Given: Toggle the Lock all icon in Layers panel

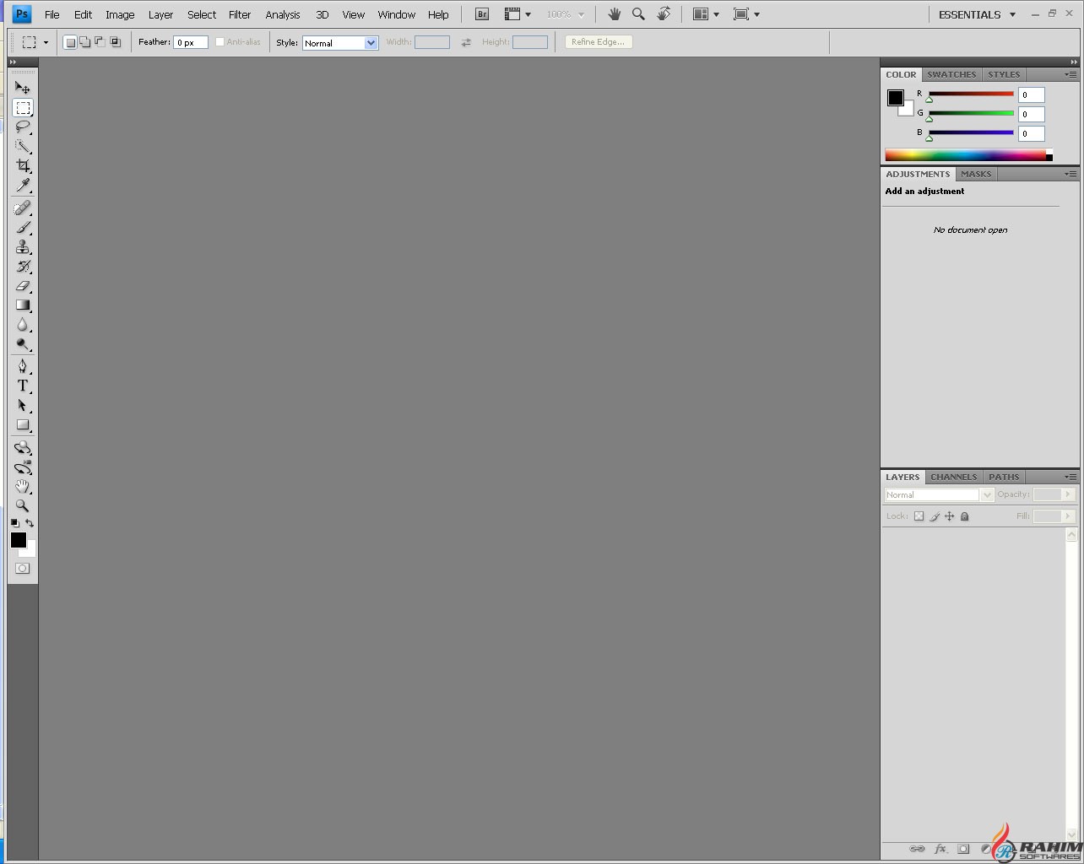Looking at the screenshot, I should [x=964, y=516].
